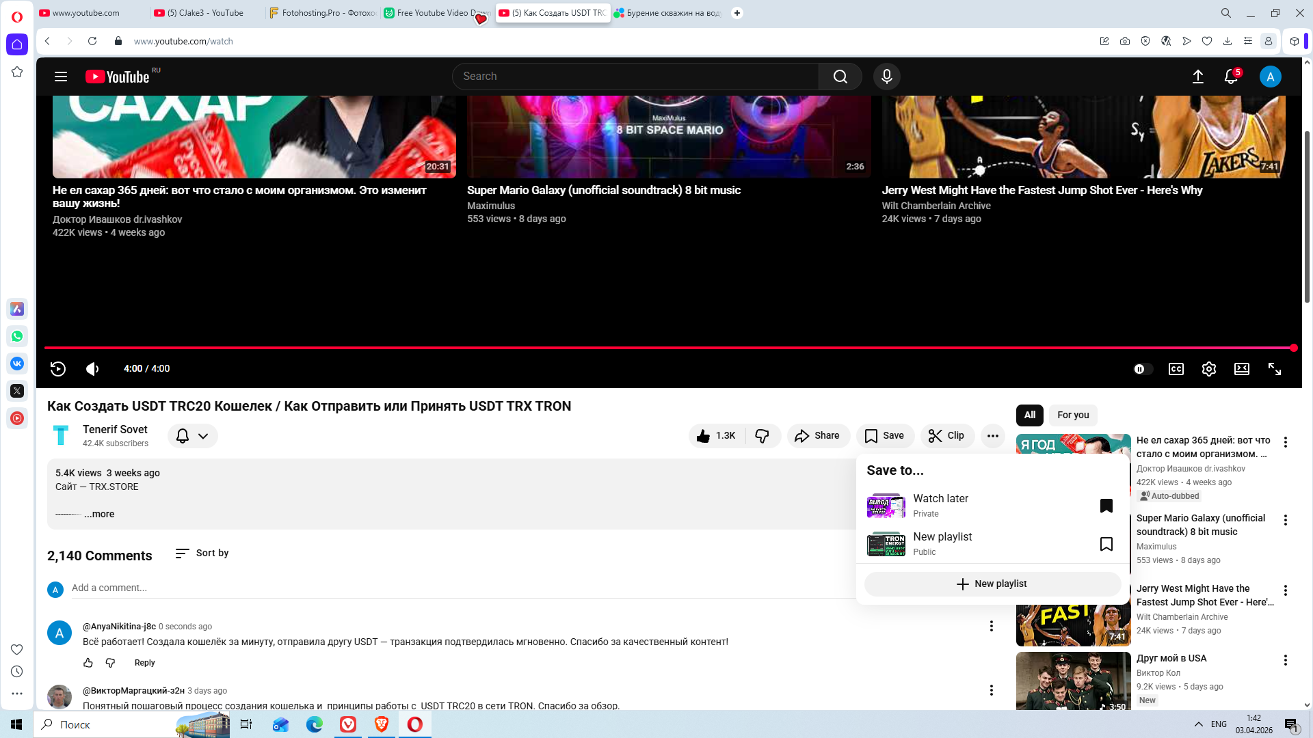Open video settings gear
Image resolution: width=1313 pixels, height=738 pixels.
tap(1208, 369)
